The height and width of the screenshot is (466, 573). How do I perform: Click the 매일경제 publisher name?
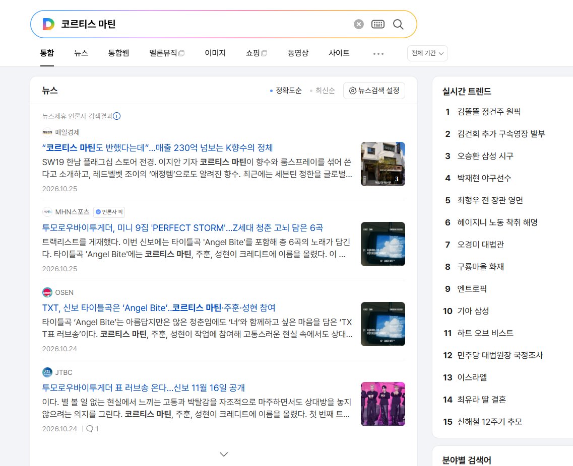[67, 132]
